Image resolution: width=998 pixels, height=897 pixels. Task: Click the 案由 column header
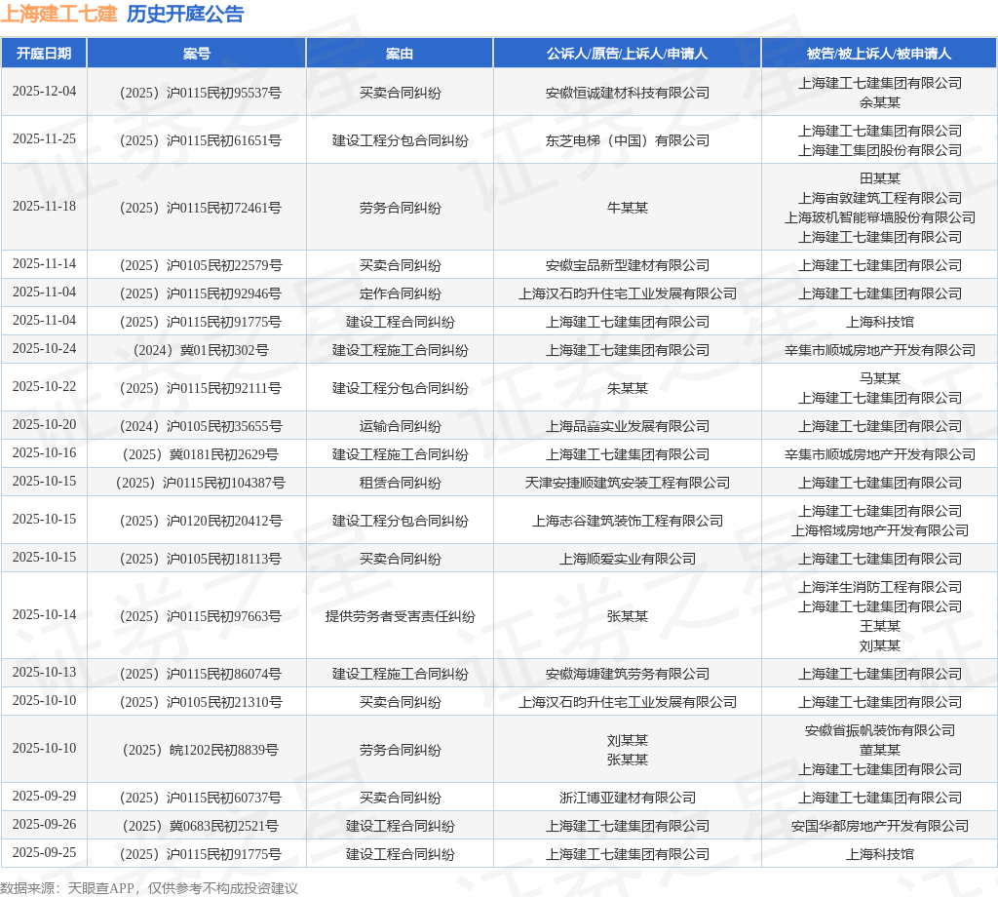[400, 54]
